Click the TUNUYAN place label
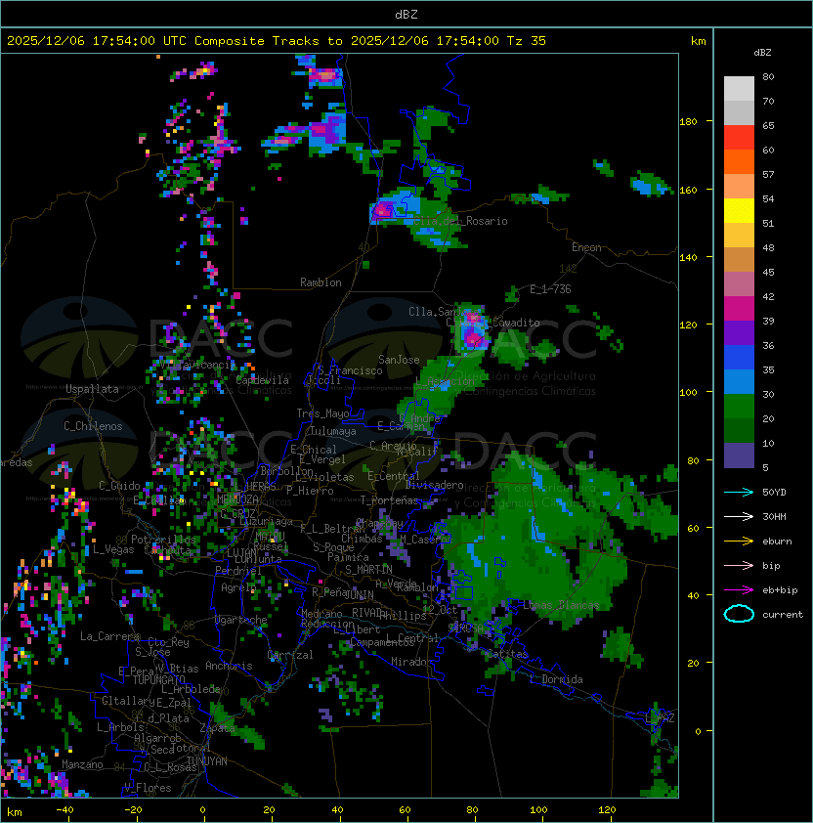Screen dimensions: 813x823 pos(207,761)
